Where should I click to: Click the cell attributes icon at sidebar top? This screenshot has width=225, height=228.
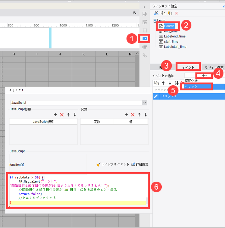[144, 14]
